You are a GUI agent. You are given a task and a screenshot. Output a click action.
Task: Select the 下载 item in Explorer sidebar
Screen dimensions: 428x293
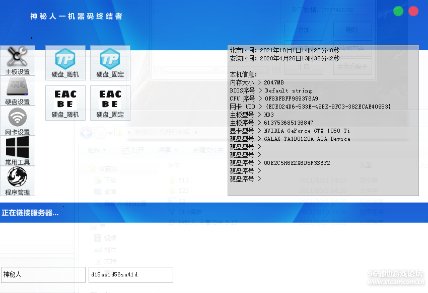pyautogui.click(x=110, y=180)
